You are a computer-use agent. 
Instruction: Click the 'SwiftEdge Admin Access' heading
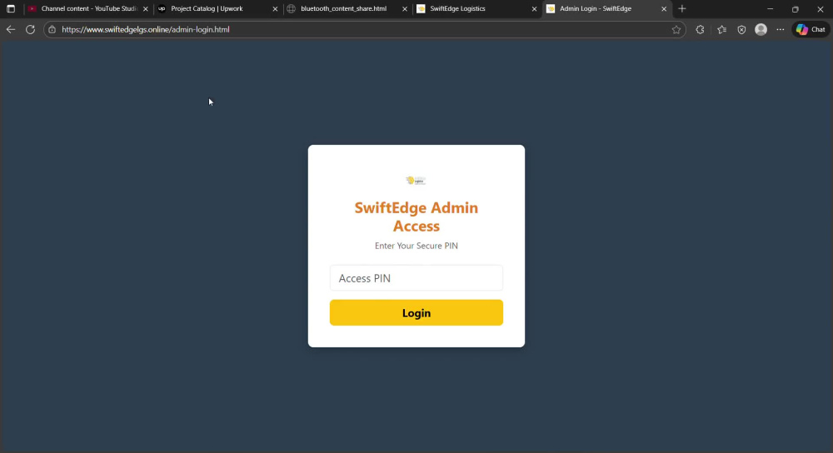click(x=416, y=217)
